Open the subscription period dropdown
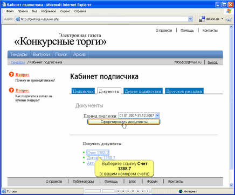The image size is (235, 195). [x=157, y=115]
